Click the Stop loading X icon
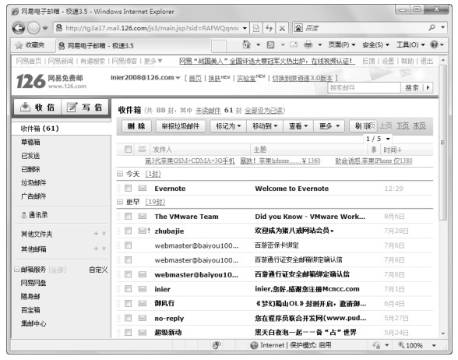This screenshot has height=360, width=458. (282, 28)
